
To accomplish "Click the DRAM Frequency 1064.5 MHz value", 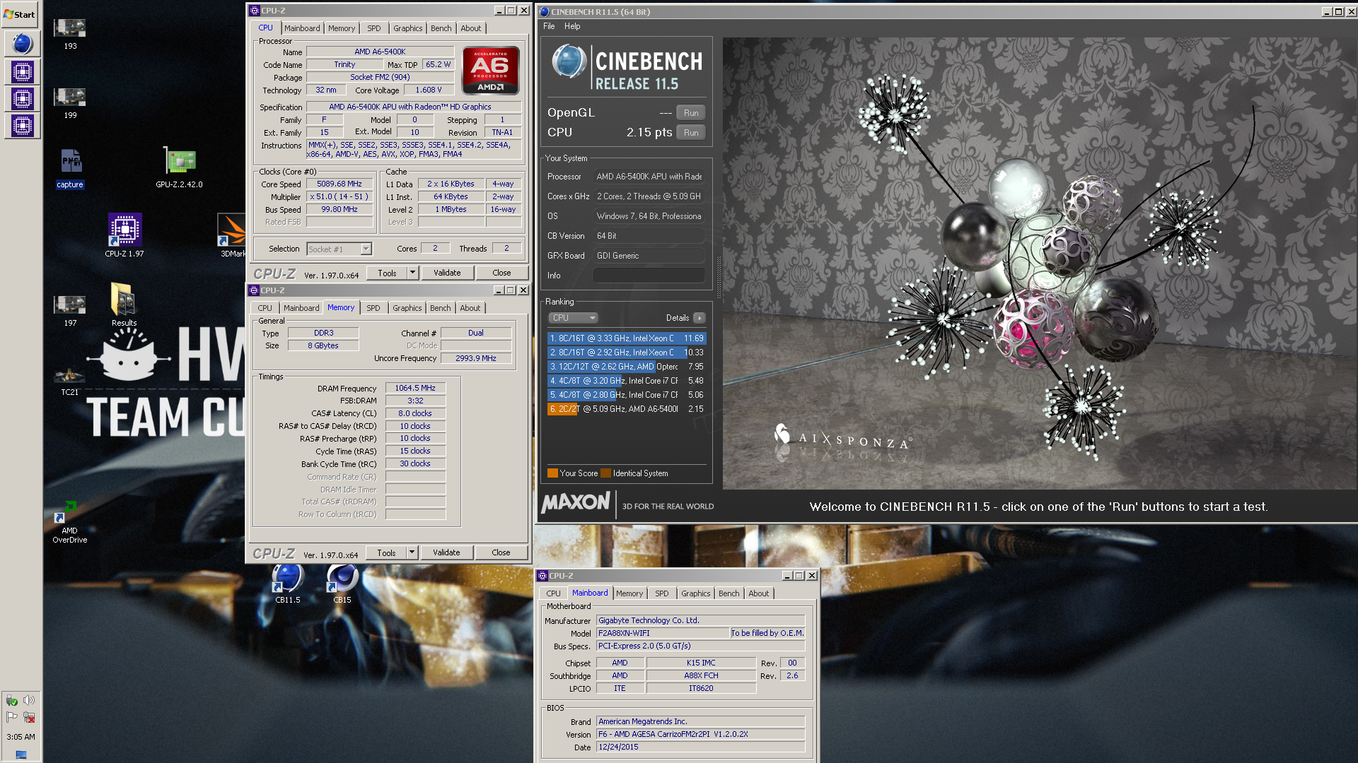I will coord(415,388).
